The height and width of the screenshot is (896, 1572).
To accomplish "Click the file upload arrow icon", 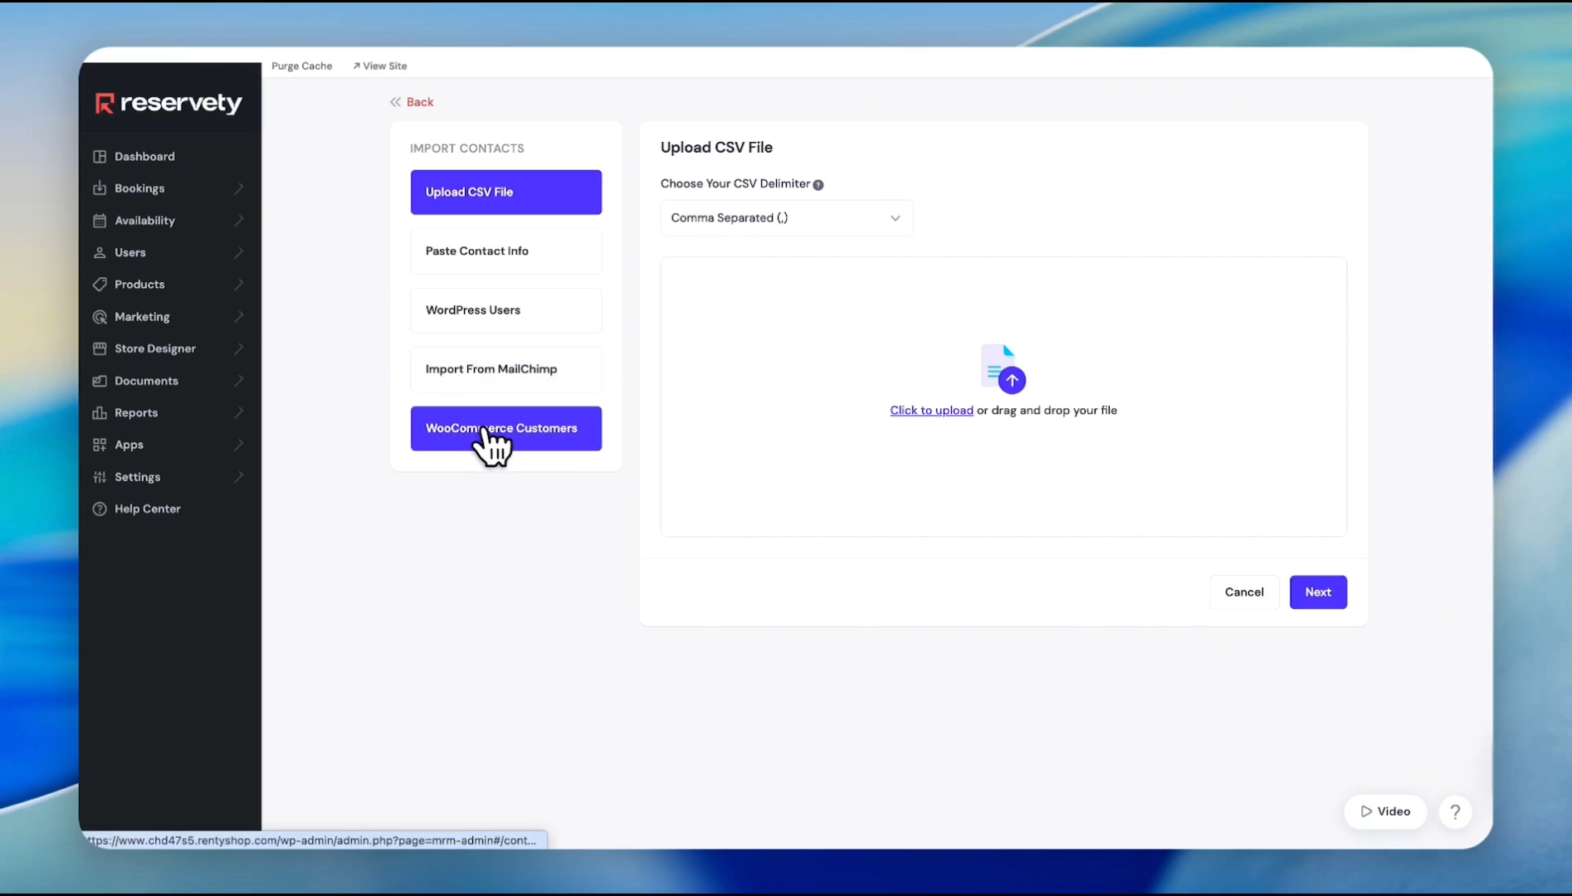I will click(x=1003, y=368).
